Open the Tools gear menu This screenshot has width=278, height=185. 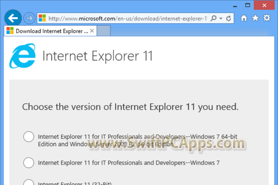tap(267, 18)
